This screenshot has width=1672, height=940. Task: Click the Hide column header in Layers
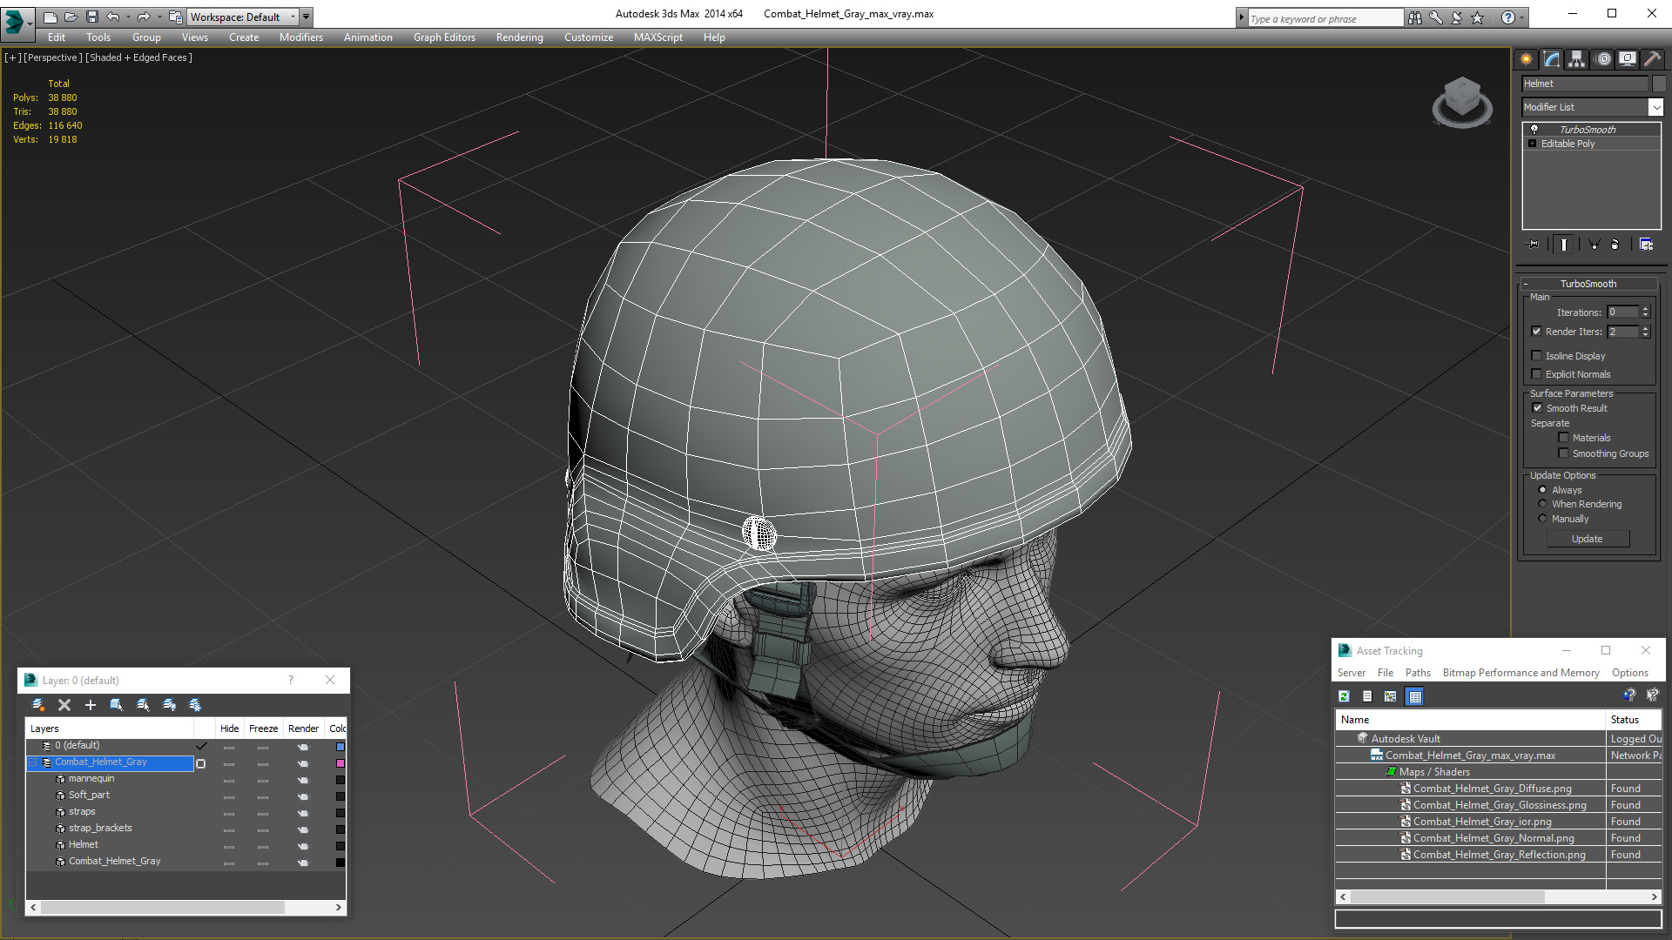pos(229,728)
